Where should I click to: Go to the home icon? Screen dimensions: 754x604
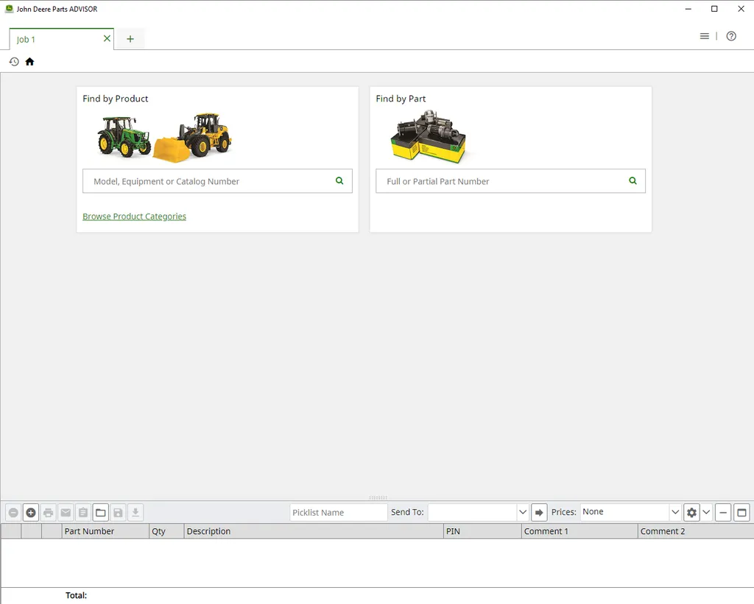pyautogui.click(x=29, y=62)
